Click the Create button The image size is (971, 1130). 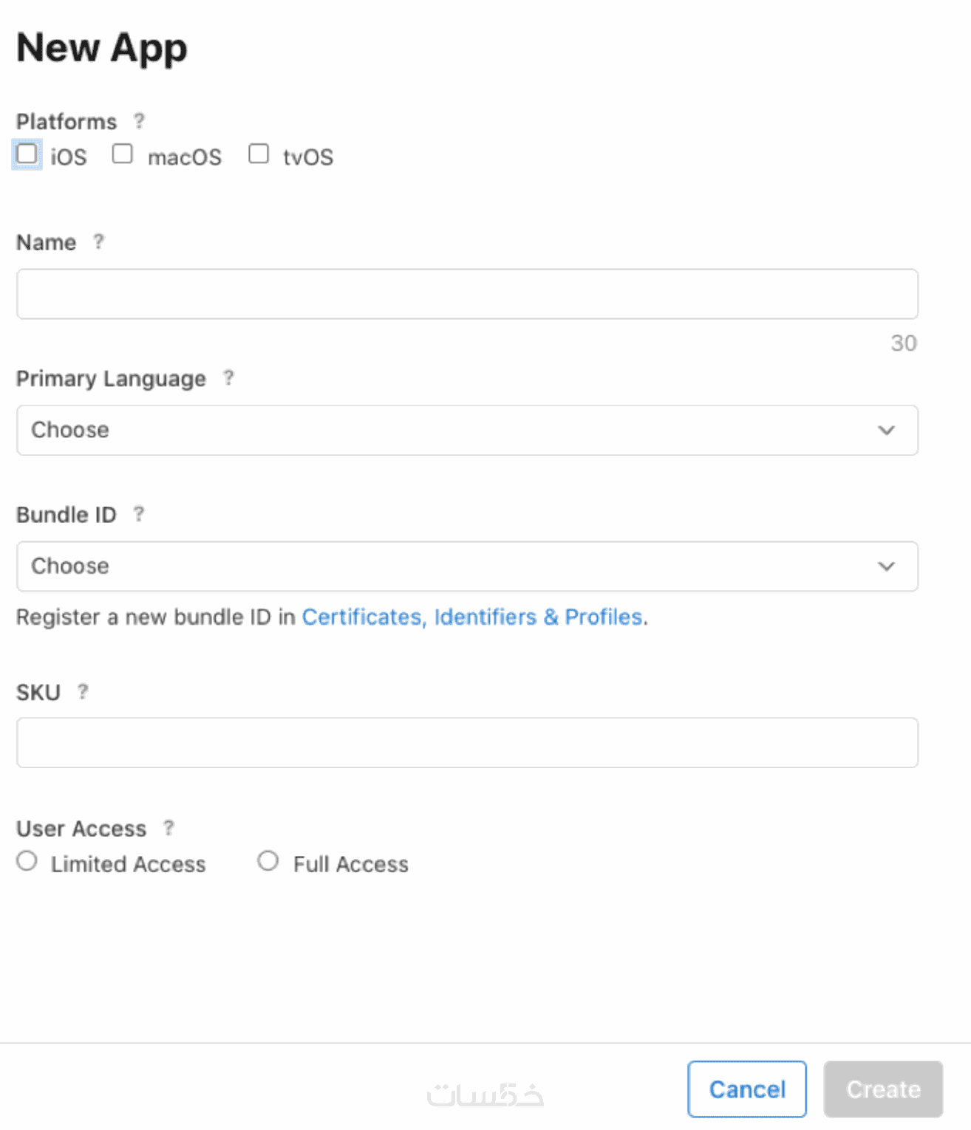pos(883,1089)
